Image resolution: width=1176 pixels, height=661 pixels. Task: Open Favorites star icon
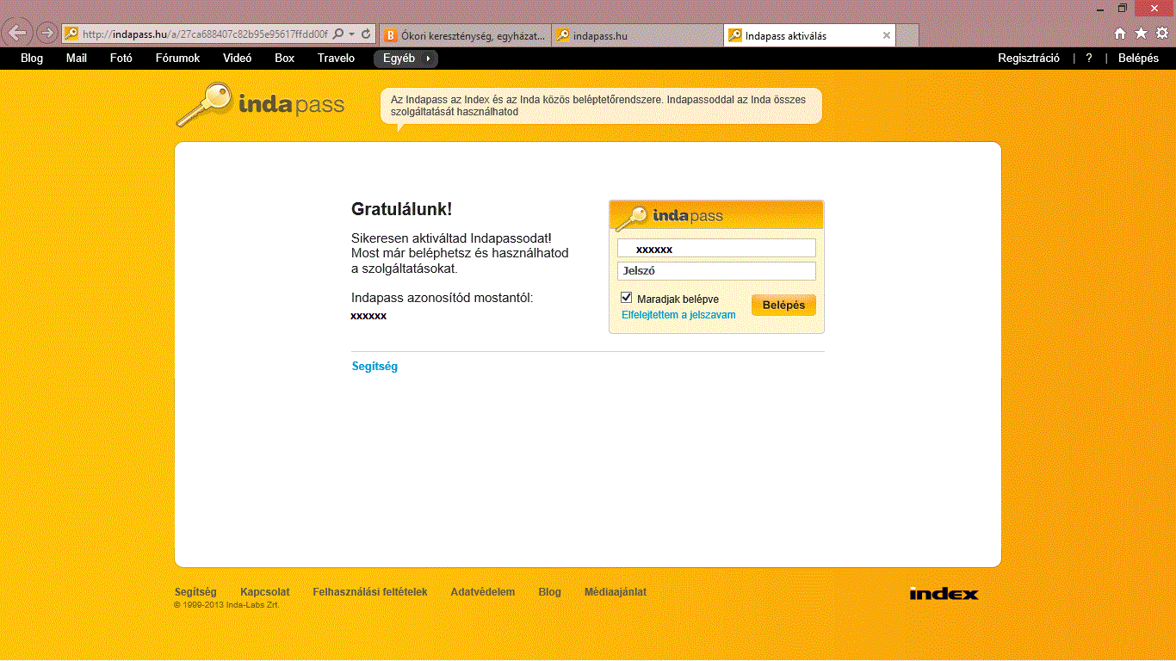point(1141,34)
